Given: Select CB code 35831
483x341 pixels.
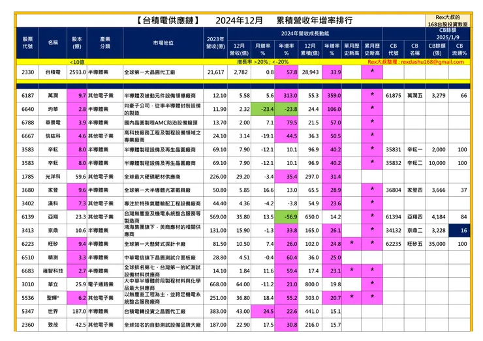Looking at the screenshot, I should (394, 149).
